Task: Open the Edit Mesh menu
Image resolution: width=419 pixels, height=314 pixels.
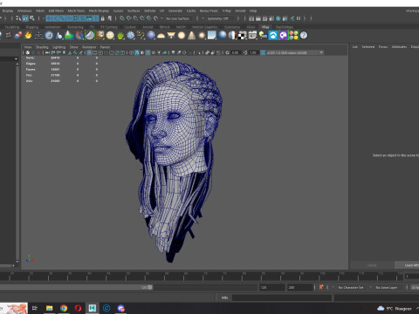Action: coord(56,10)
